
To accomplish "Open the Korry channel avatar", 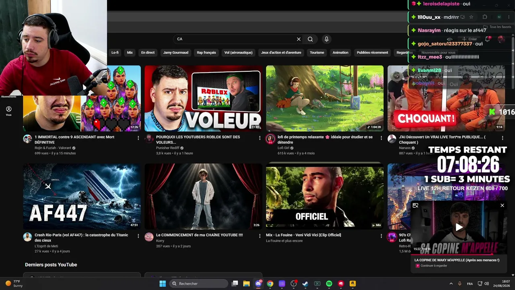I will coord(149,237).
